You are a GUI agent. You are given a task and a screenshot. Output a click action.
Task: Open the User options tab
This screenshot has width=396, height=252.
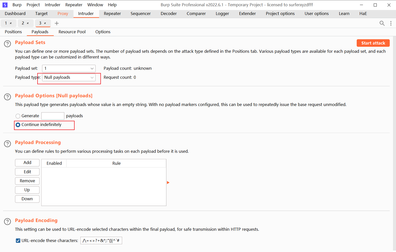(317, 13)
